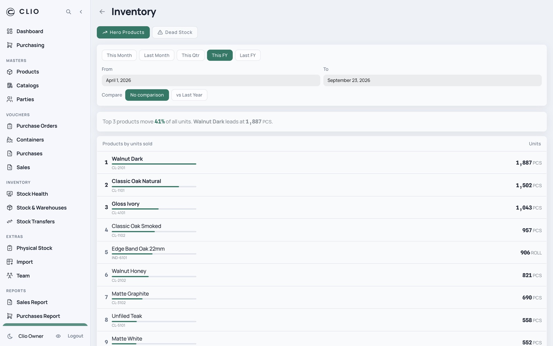553x346 pixels.
Task: Go back using the arrow beside Inventory
Action: 102,12
